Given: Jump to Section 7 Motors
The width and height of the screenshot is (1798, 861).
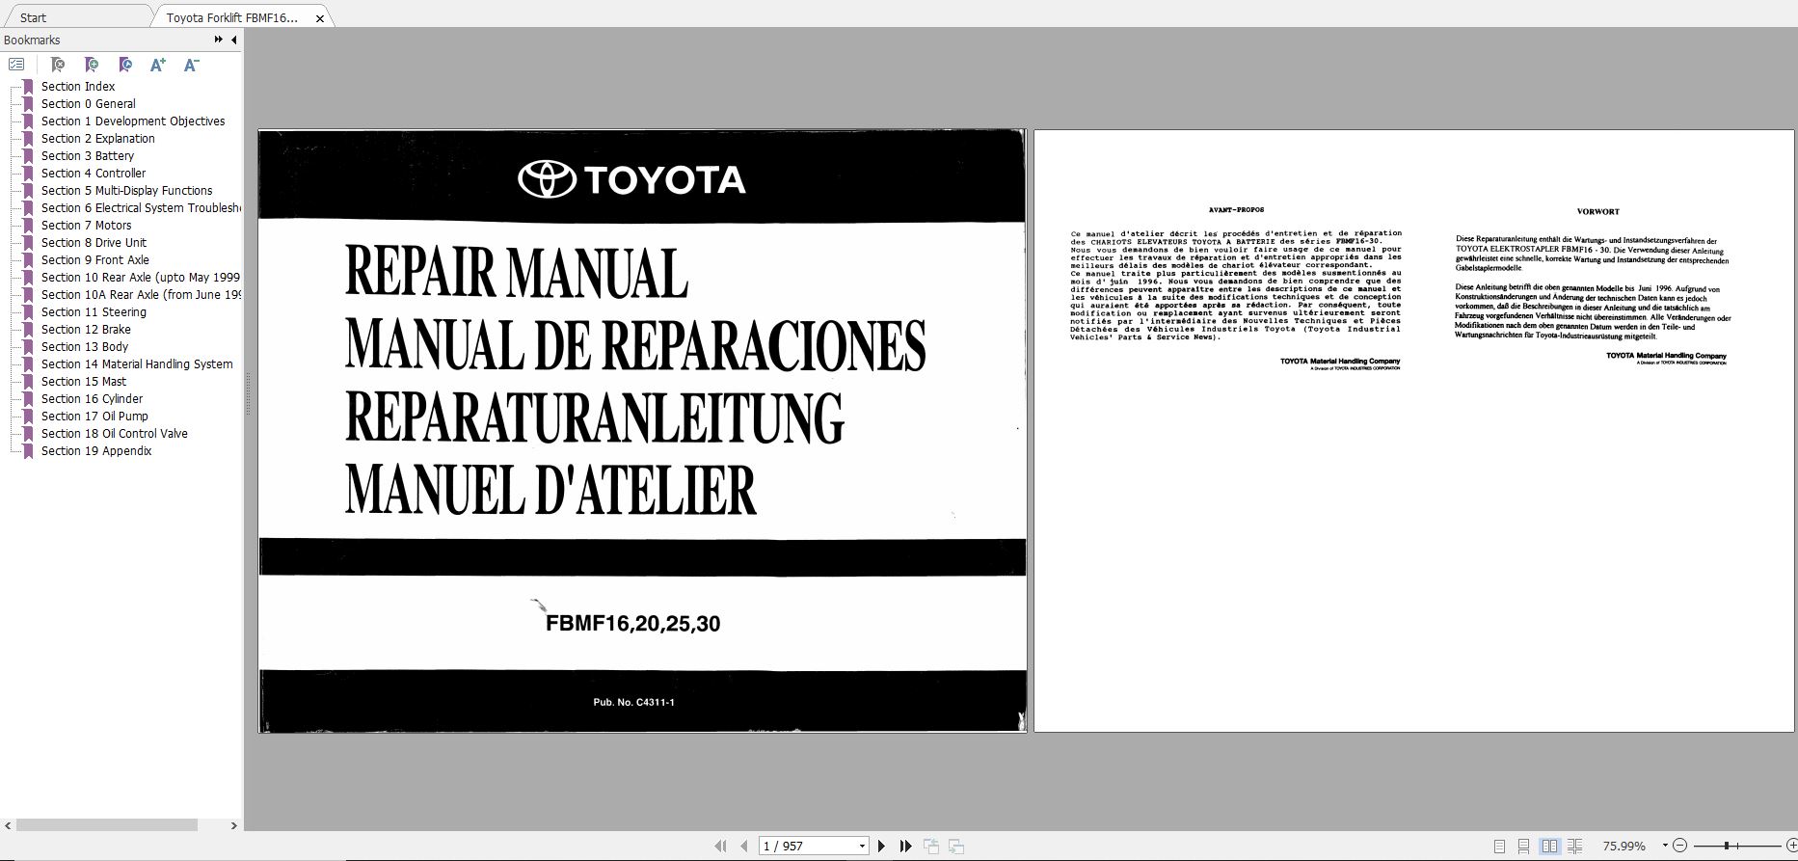Looking at the screenshot, I should (87, 226).
